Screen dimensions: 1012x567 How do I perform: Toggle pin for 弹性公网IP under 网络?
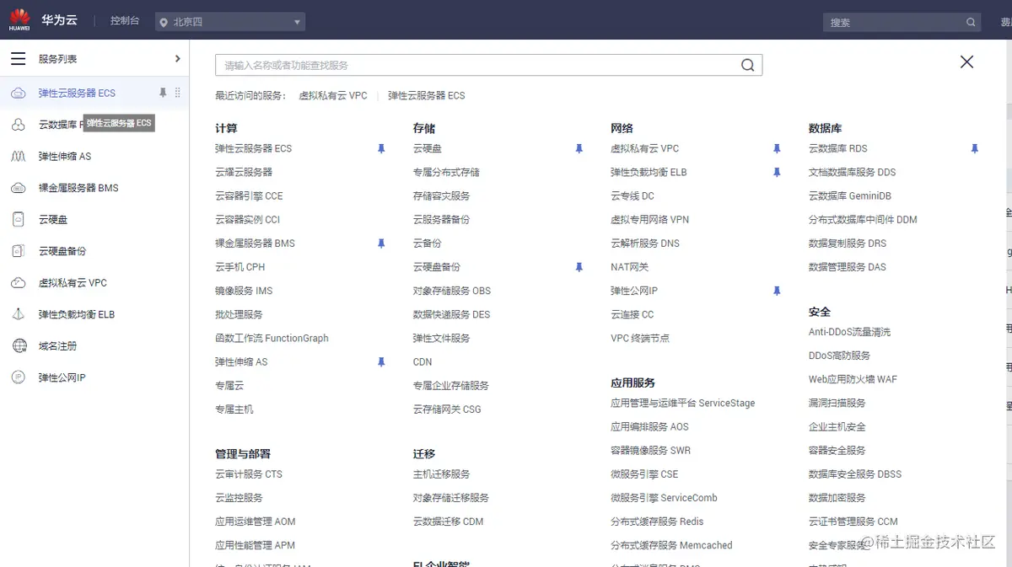777,291
